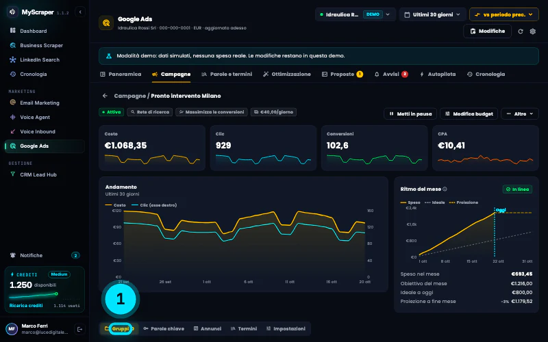Screen dimensions: 548x342
Task: Open the Ultimi 30 giorni date range dropdown
Action: (x=433, y=14)
